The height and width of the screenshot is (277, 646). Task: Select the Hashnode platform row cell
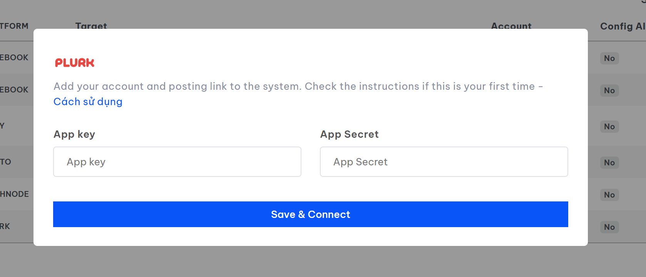pos(15,194)
